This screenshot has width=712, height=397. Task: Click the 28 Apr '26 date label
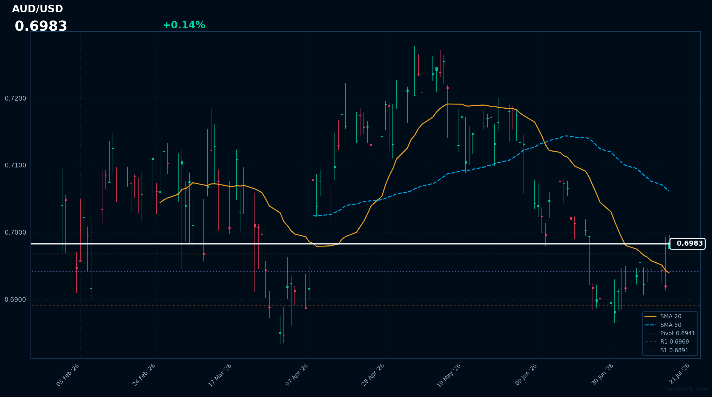[x=373, y=375]
